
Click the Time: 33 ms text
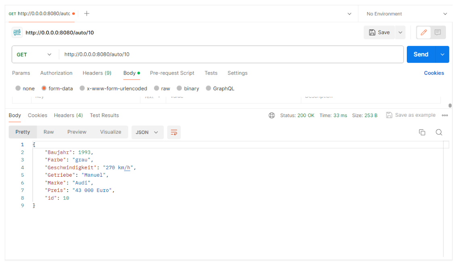[333, 116]
